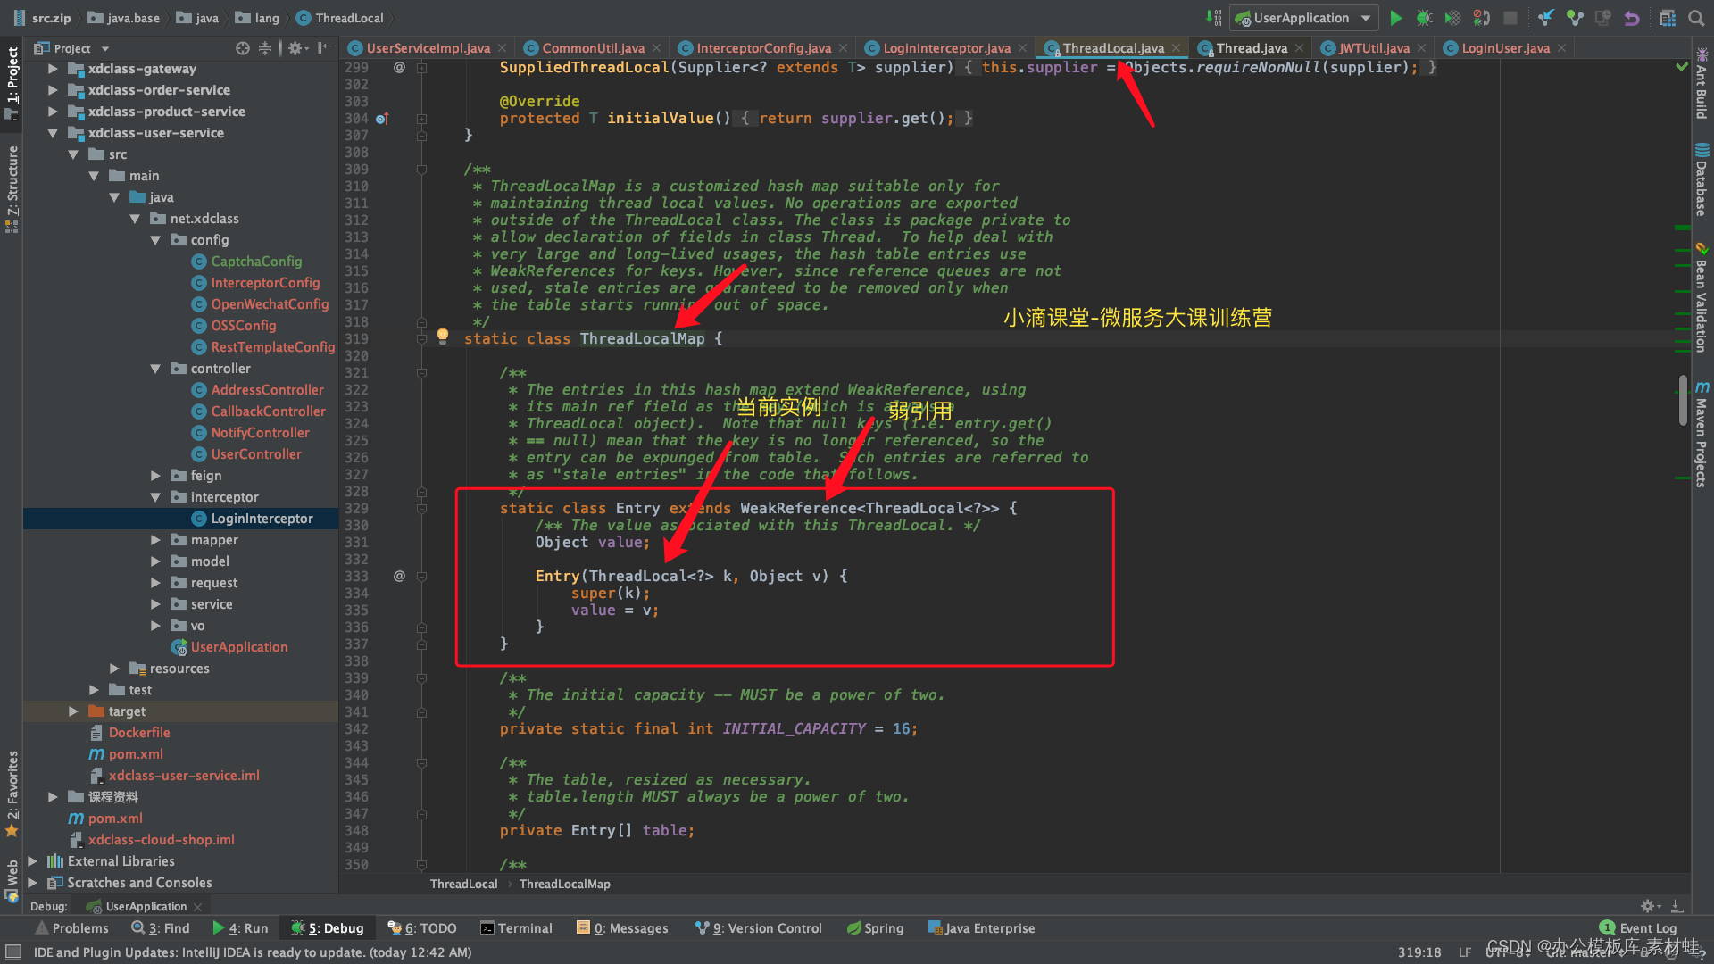1714x964 pixels.
Task: Click java.base in navigation bar
Action: coord(124,18)
